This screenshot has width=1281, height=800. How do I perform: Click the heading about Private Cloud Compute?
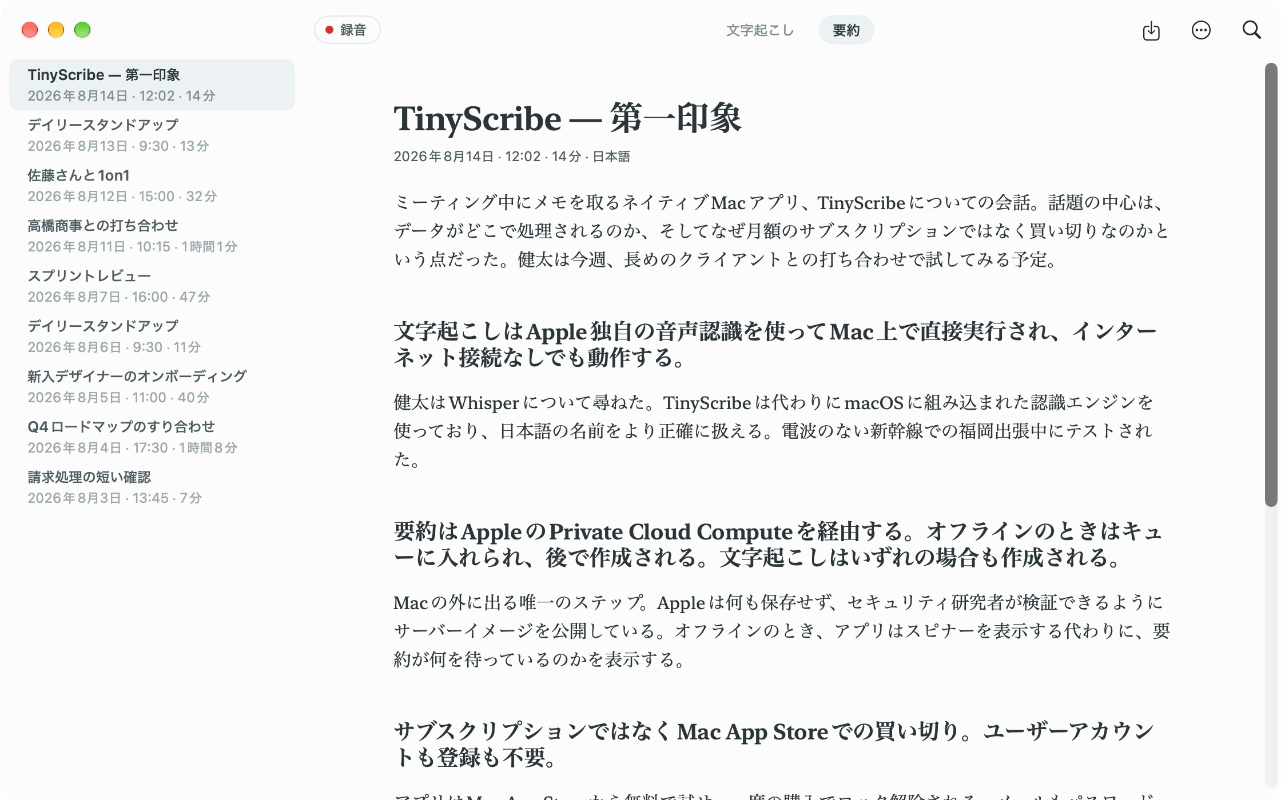pos(778,545)
